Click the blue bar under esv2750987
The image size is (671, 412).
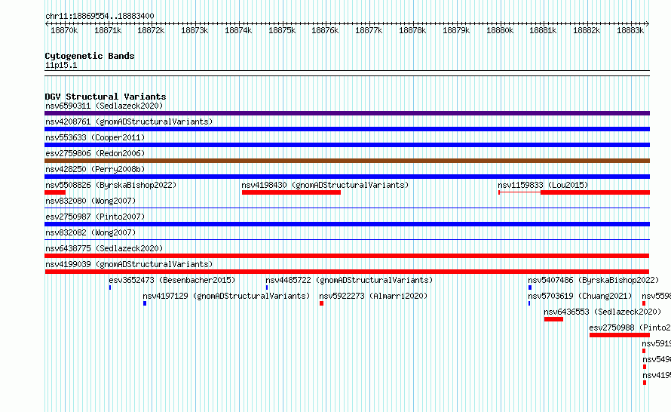[x=347, y=224]
